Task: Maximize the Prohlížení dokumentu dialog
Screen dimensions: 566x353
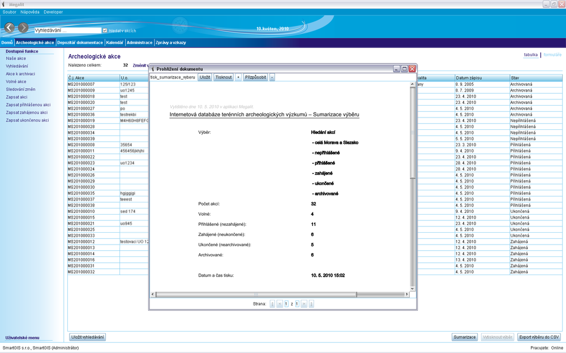Action: (404, 68)
